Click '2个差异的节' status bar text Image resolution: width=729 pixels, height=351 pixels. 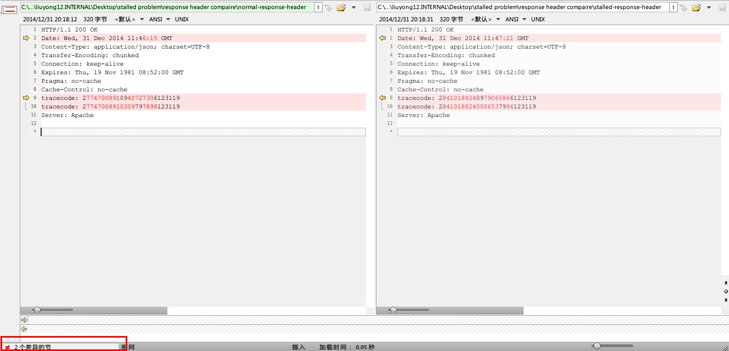33,347
